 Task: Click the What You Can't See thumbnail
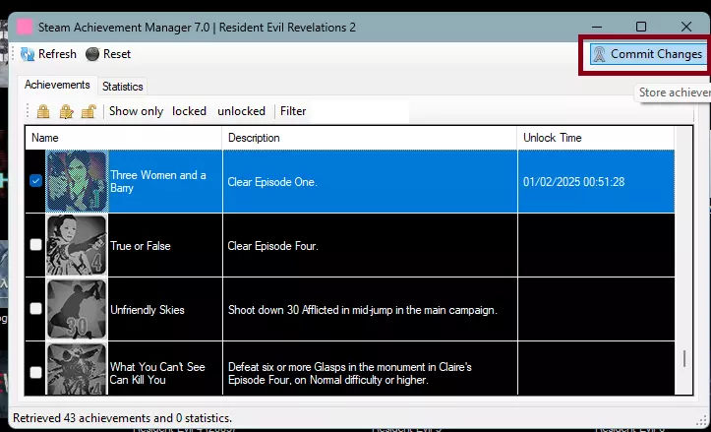[77, 369]
